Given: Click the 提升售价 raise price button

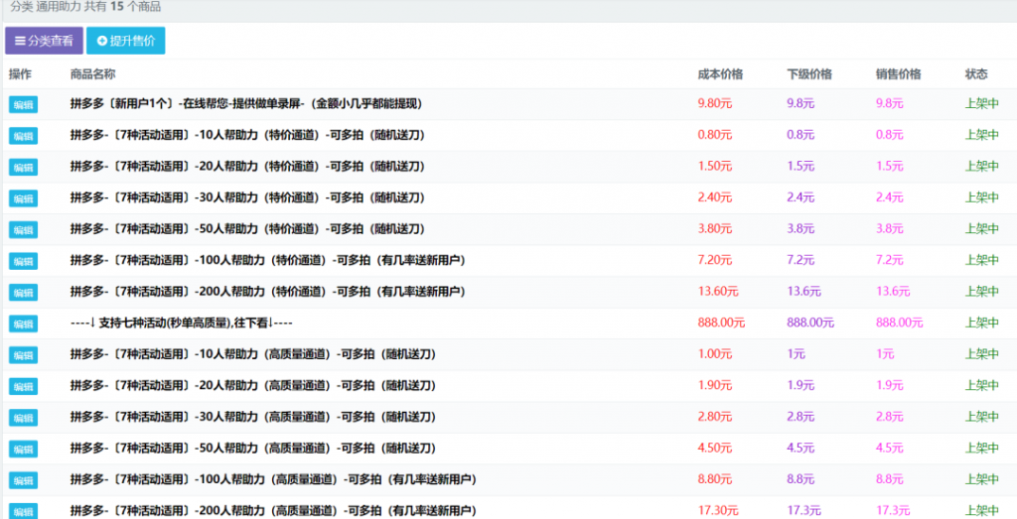Looking at the screenshot, I should (x=126, y=41).
